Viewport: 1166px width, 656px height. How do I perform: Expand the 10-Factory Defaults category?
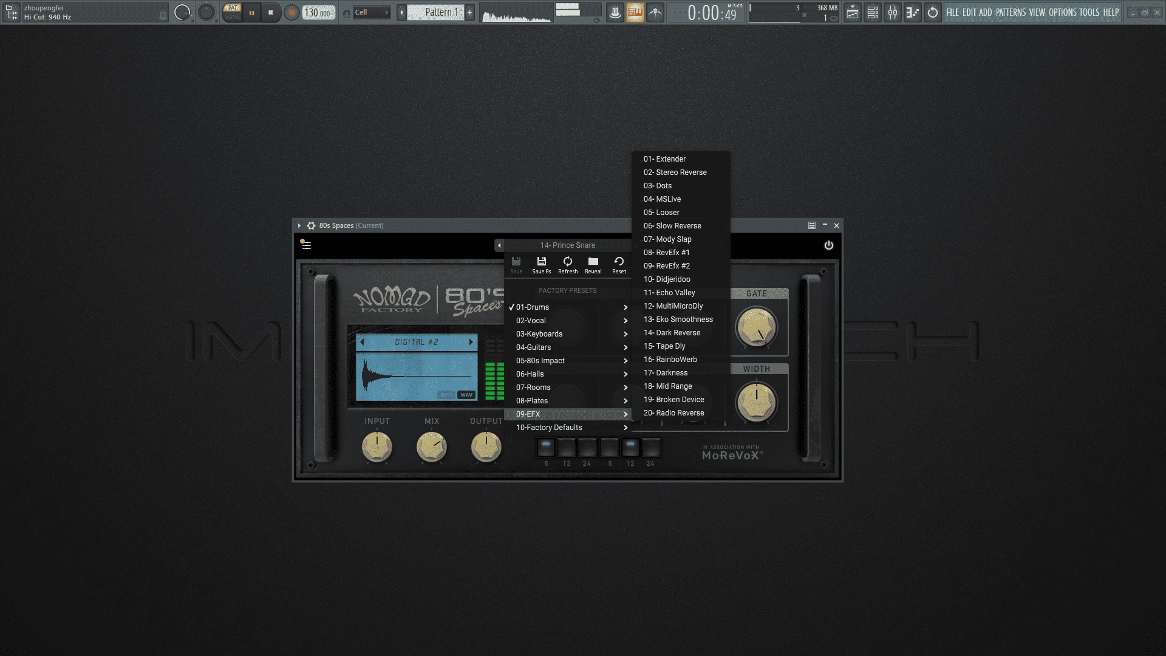[568, 428]
